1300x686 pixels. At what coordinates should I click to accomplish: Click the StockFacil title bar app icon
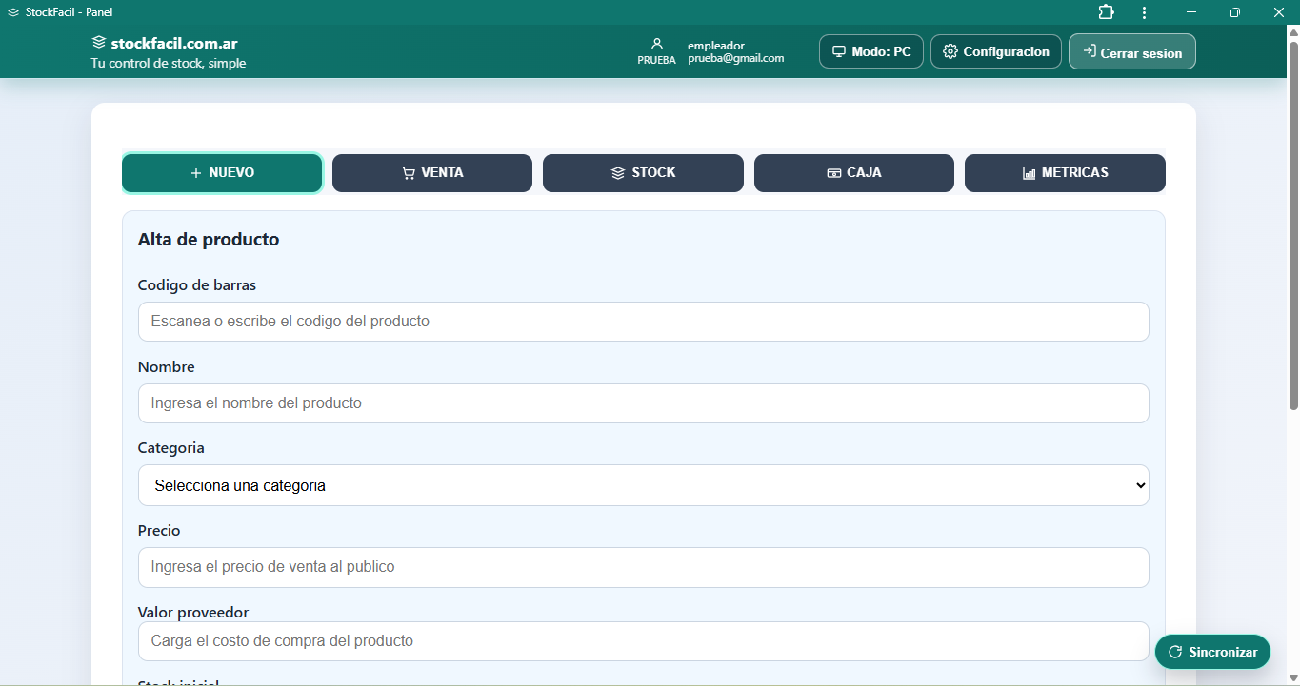point(13,12)
